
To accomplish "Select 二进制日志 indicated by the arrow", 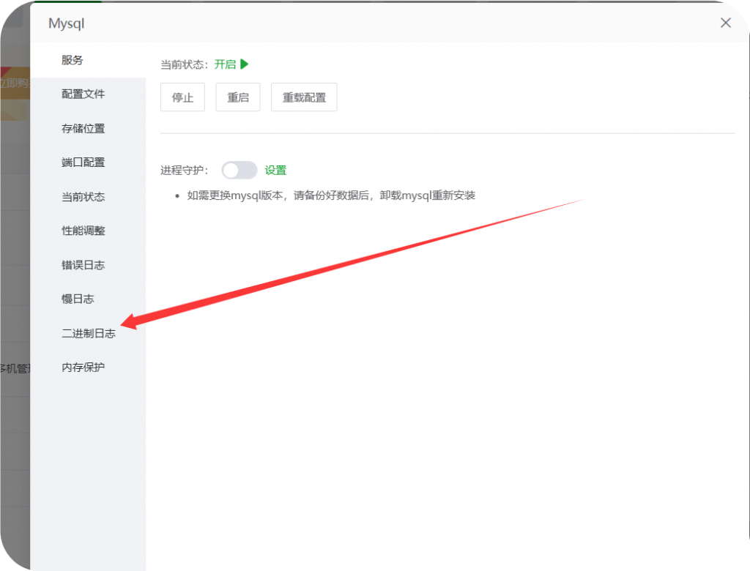I will click(89, 332).
